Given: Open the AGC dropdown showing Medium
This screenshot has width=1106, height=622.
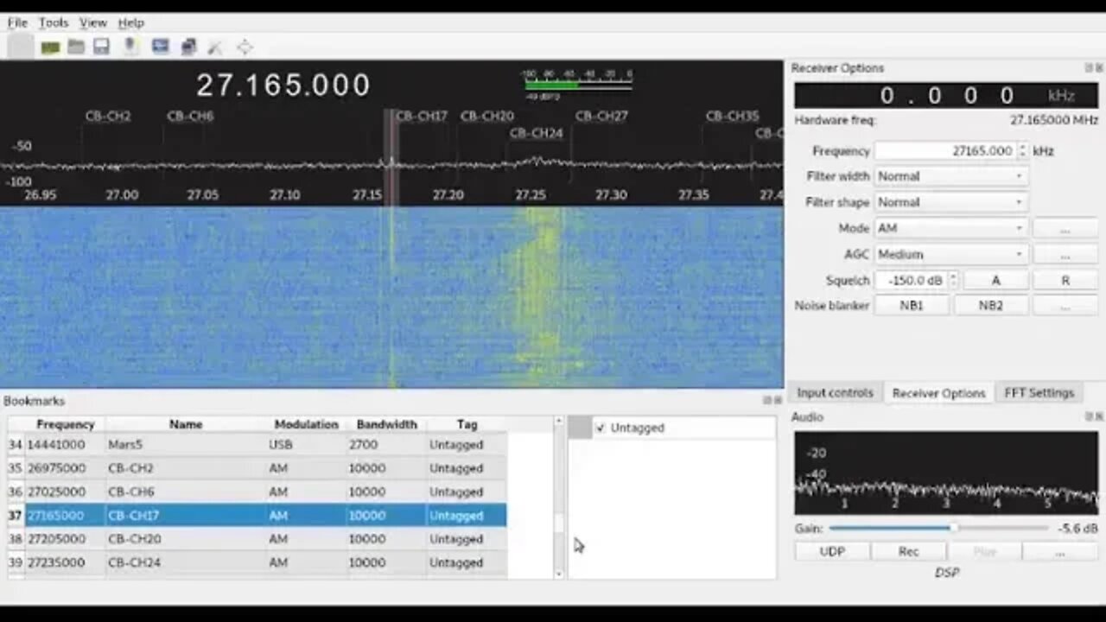Looking at the screenshot, I should (951, 254).
